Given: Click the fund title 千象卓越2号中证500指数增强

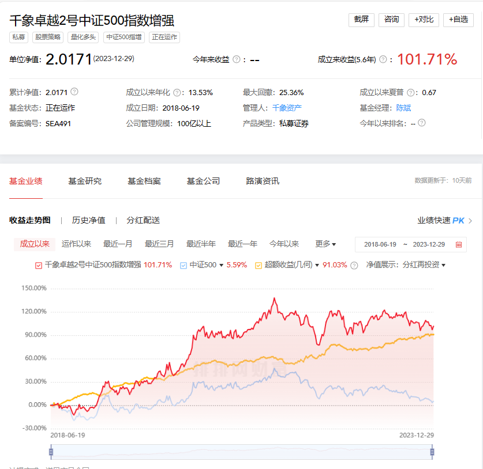Looking at the screenshot, I should (x=92, y=21).
